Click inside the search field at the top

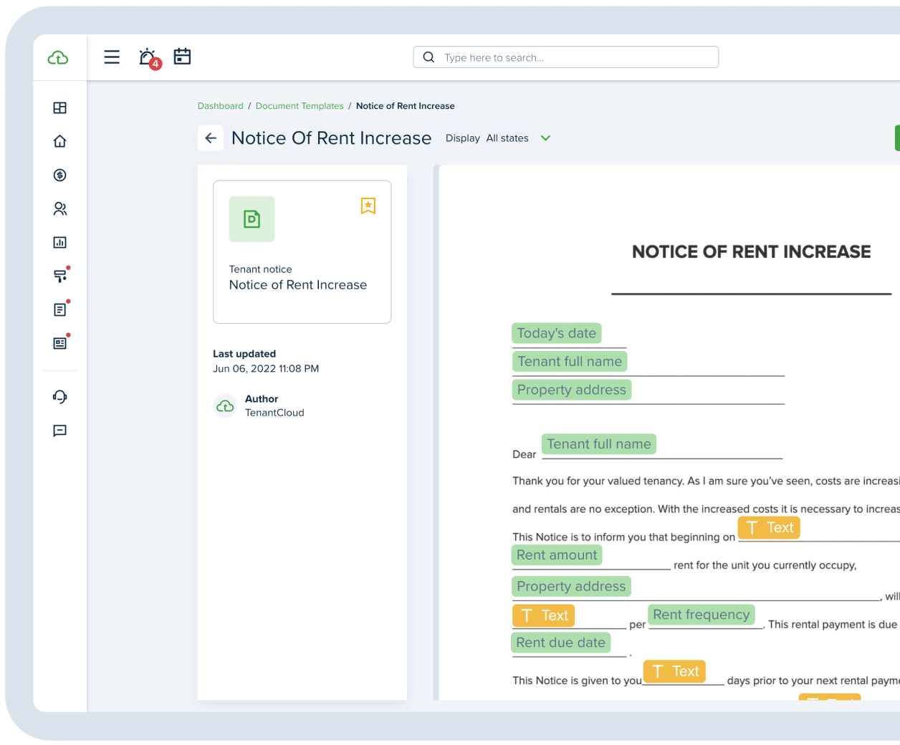click(x=565, y=57)
